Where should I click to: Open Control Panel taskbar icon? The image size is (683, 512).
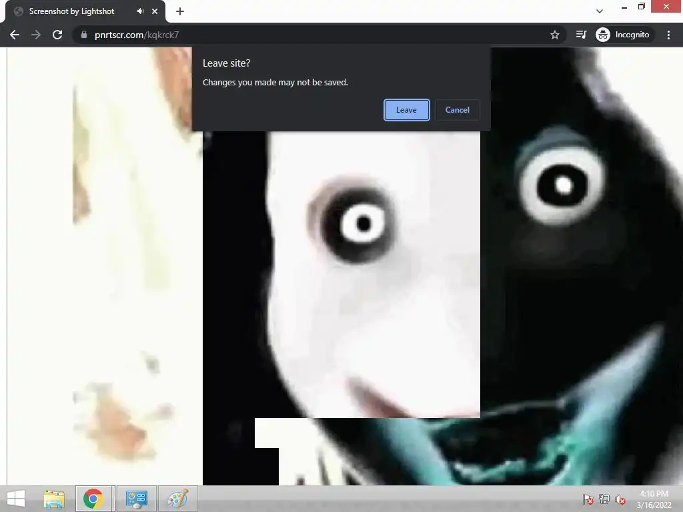(136, 499)
